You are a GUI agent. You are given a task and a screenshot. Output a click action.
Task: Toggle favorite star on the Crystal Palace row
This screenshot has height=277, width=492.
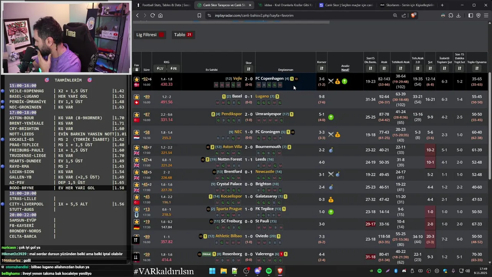coord(136,185)
